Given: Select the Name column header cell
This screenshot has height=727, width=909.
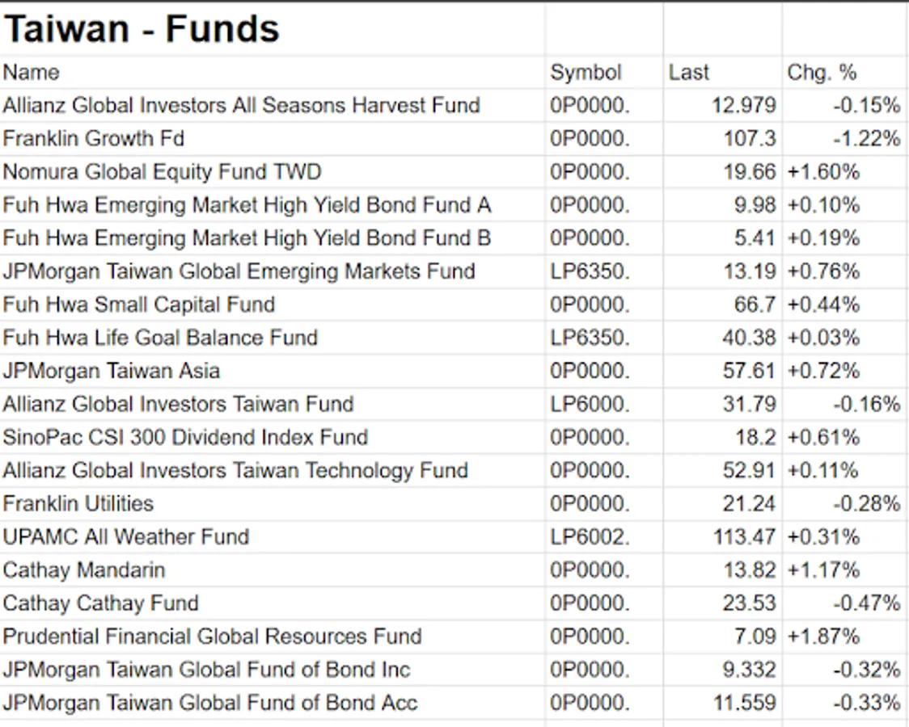Looking at the screenshot, I should (x=31, y=73).
